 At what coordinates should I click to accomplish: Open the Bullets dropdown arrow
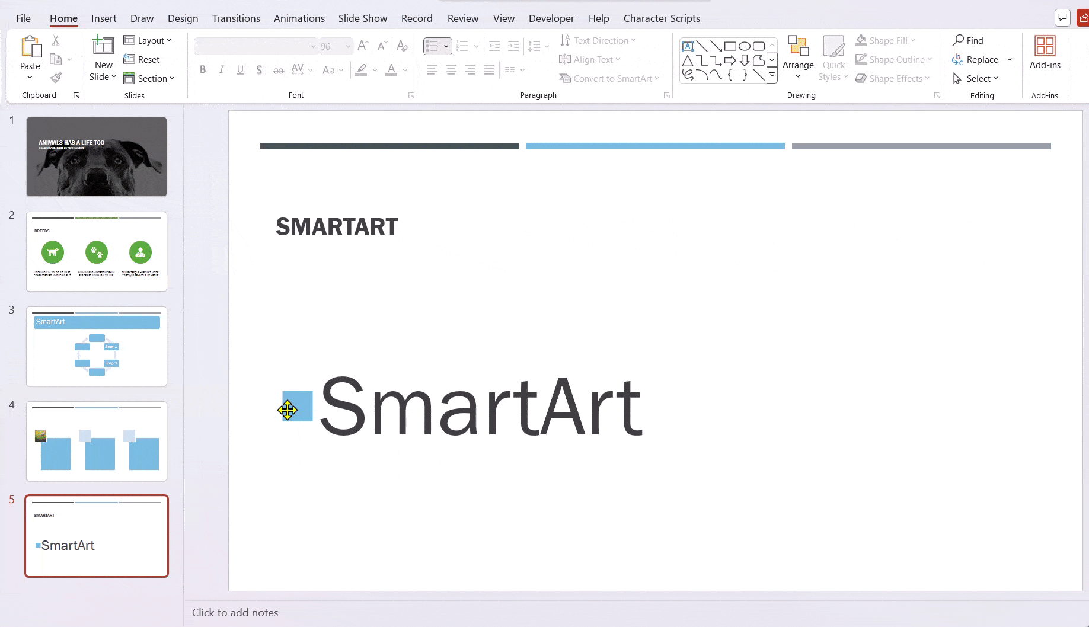[446, 46]
